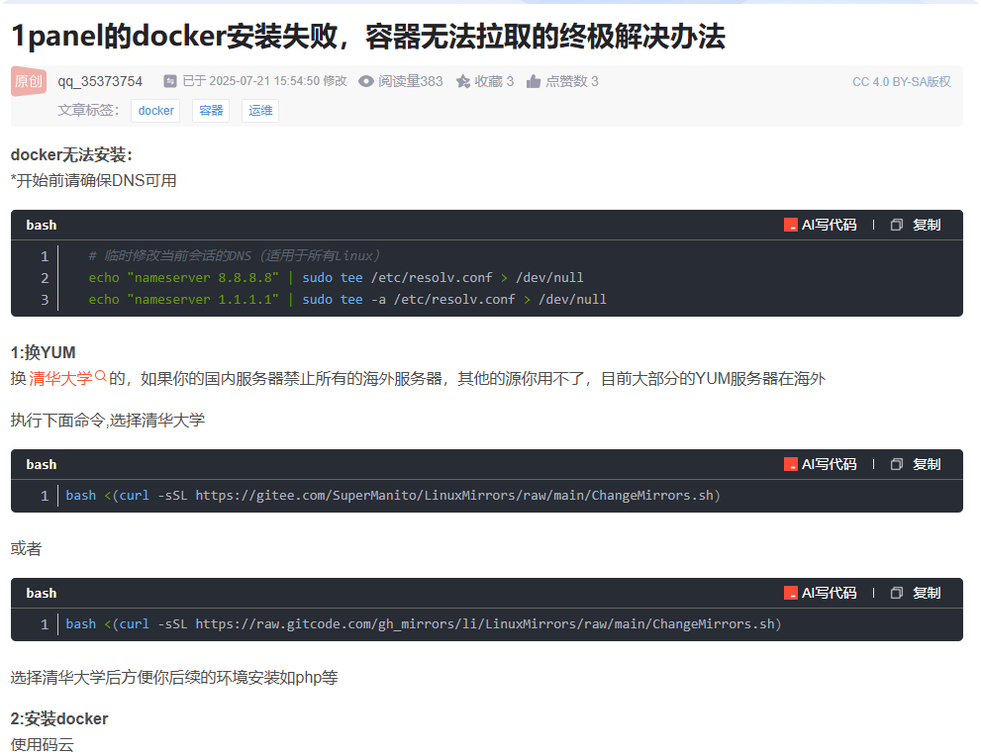The width and height of the screenshot is (981, 756).
Task: Click AI写代码 icon in gitcode code block
Action: (x=791, y=593)
